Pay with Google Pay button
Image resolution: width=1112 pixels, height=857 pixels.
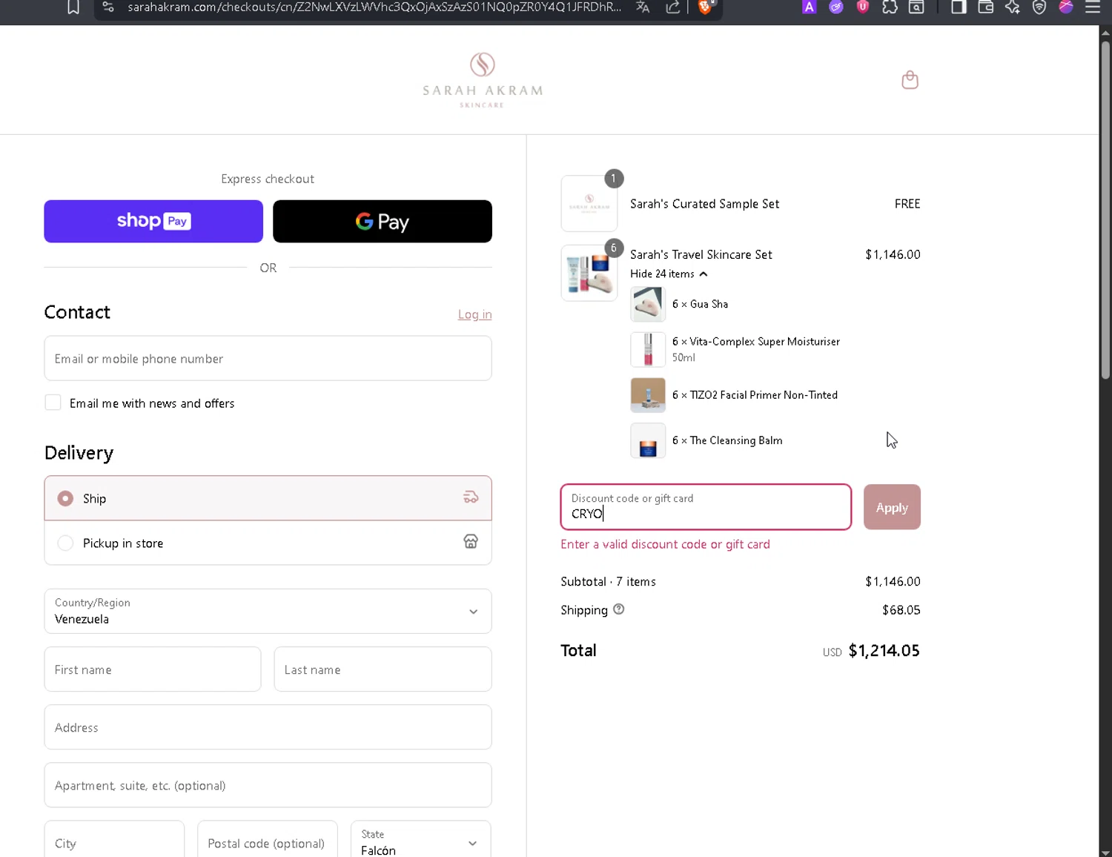pyautogui.click(x=383, y=221)
